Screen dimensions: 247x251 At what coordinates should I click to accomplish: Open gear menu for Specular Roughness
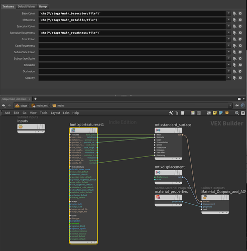[240, 33]
